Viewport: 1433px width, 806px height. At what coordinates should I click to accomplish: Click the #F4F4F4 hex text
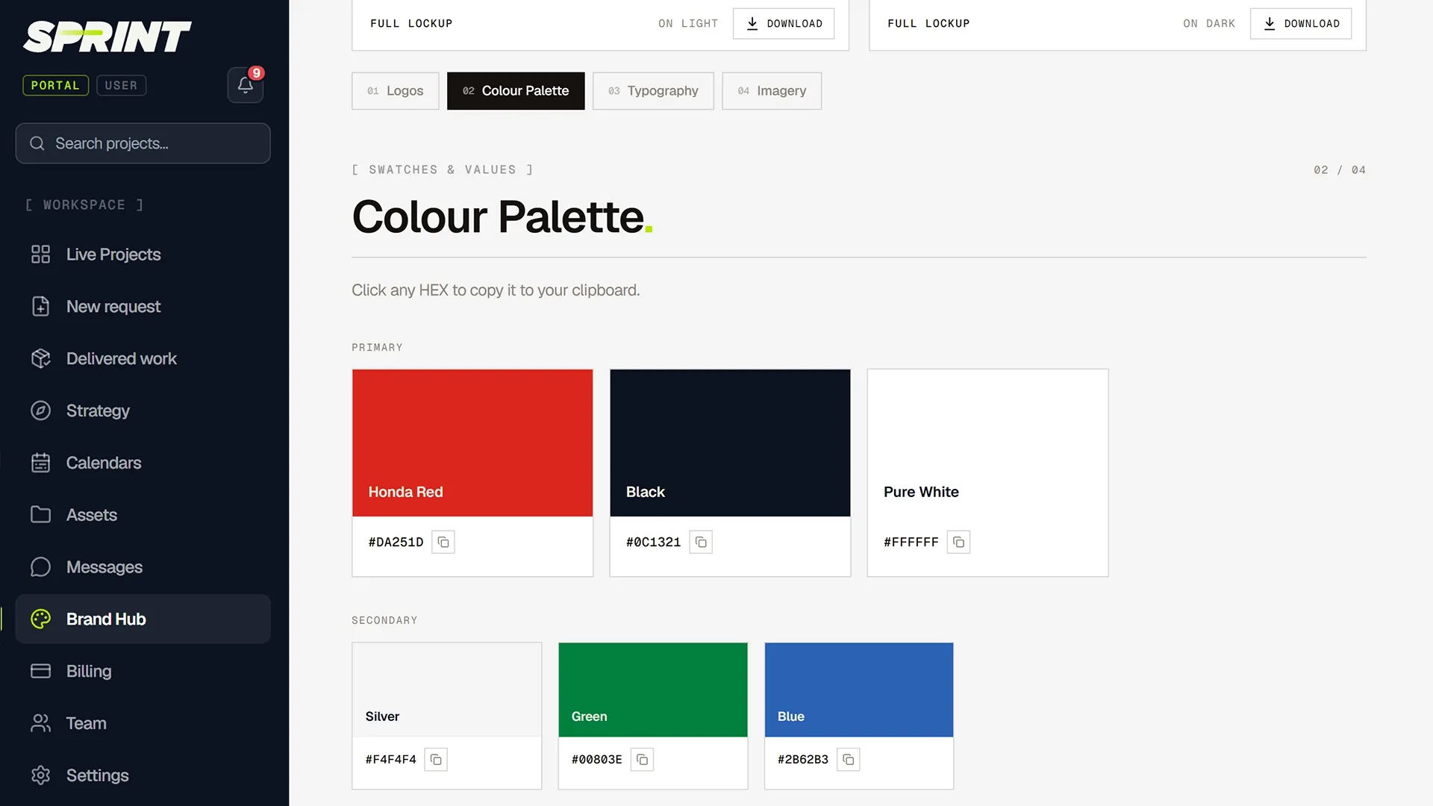390,760
